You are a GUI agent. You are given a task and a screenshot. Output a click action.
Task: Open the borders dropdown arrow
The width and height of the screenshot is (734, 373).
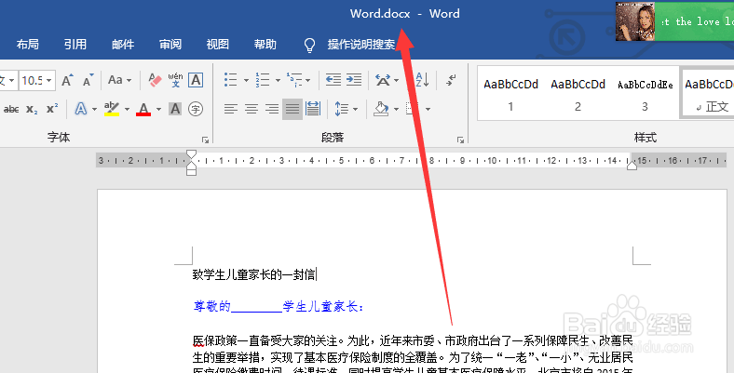428,110
